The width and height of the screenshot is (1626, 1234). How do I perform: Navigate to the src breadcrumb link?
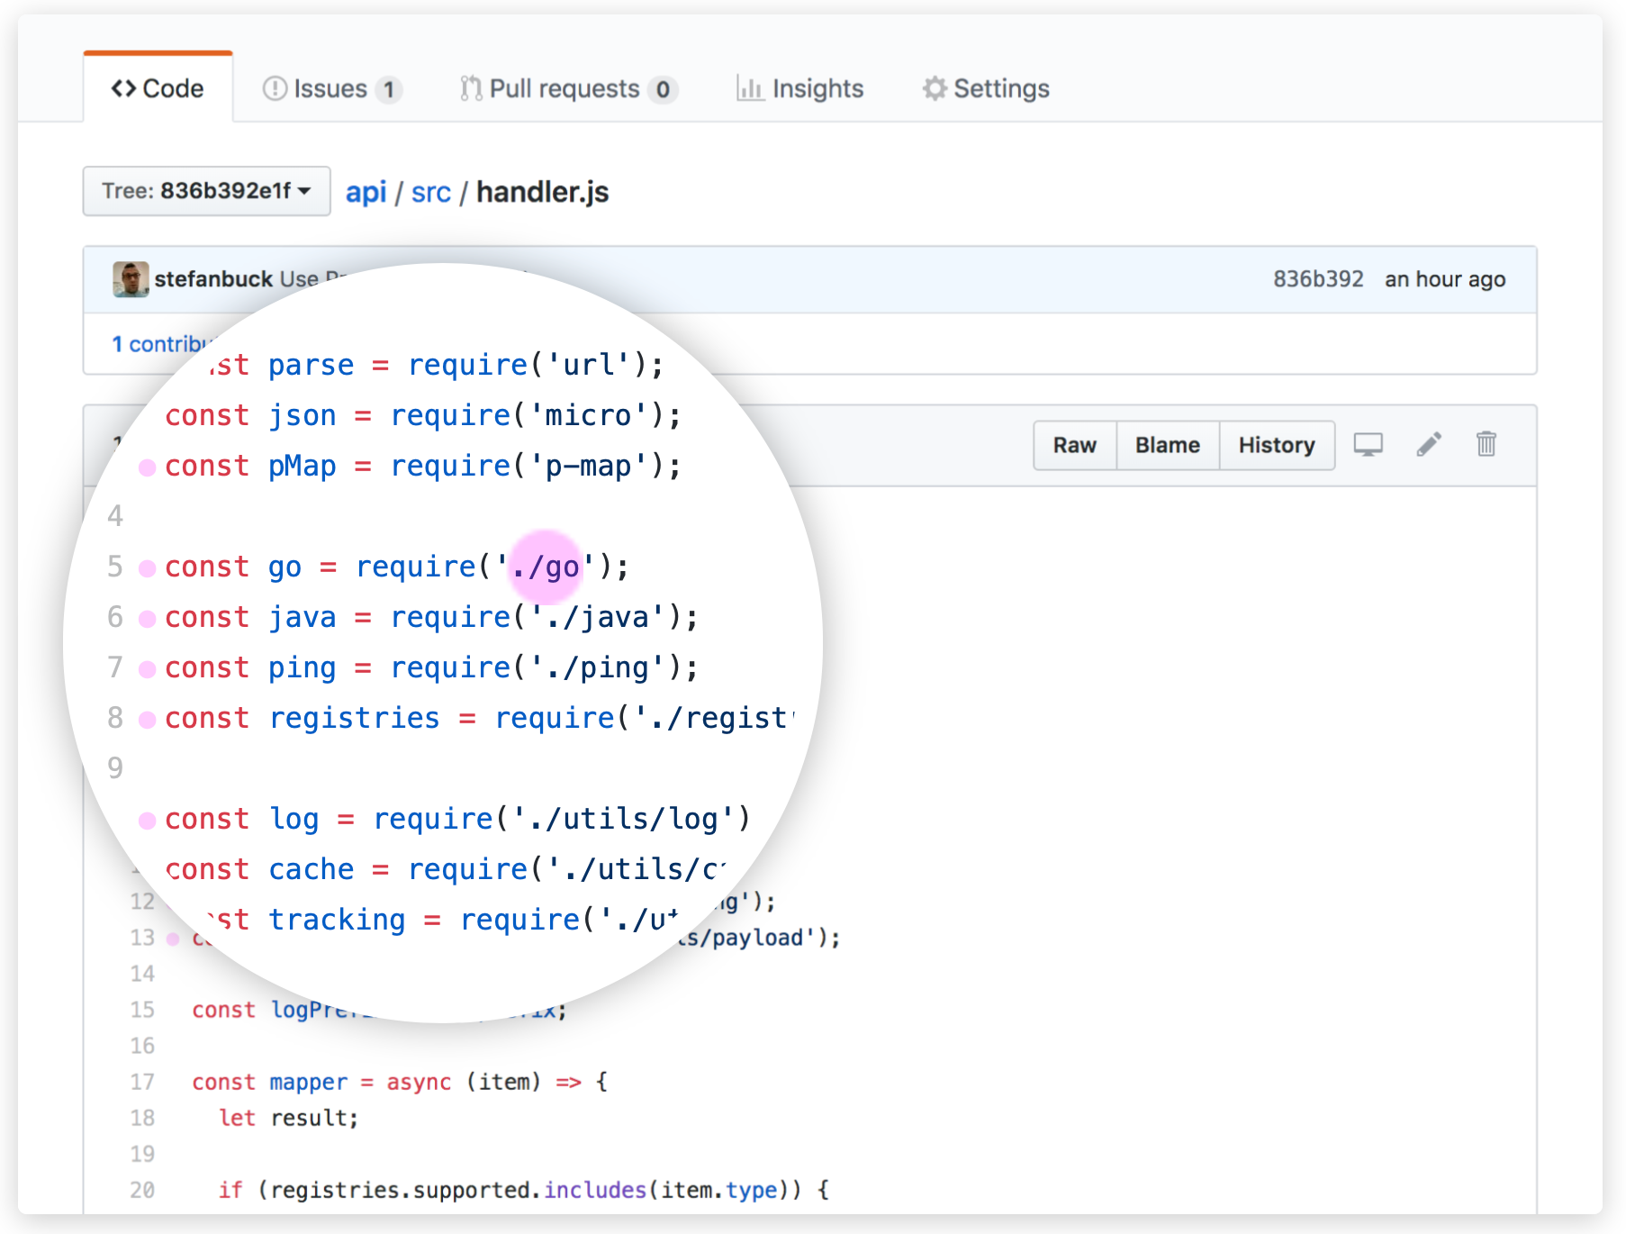tap(430, 192)
